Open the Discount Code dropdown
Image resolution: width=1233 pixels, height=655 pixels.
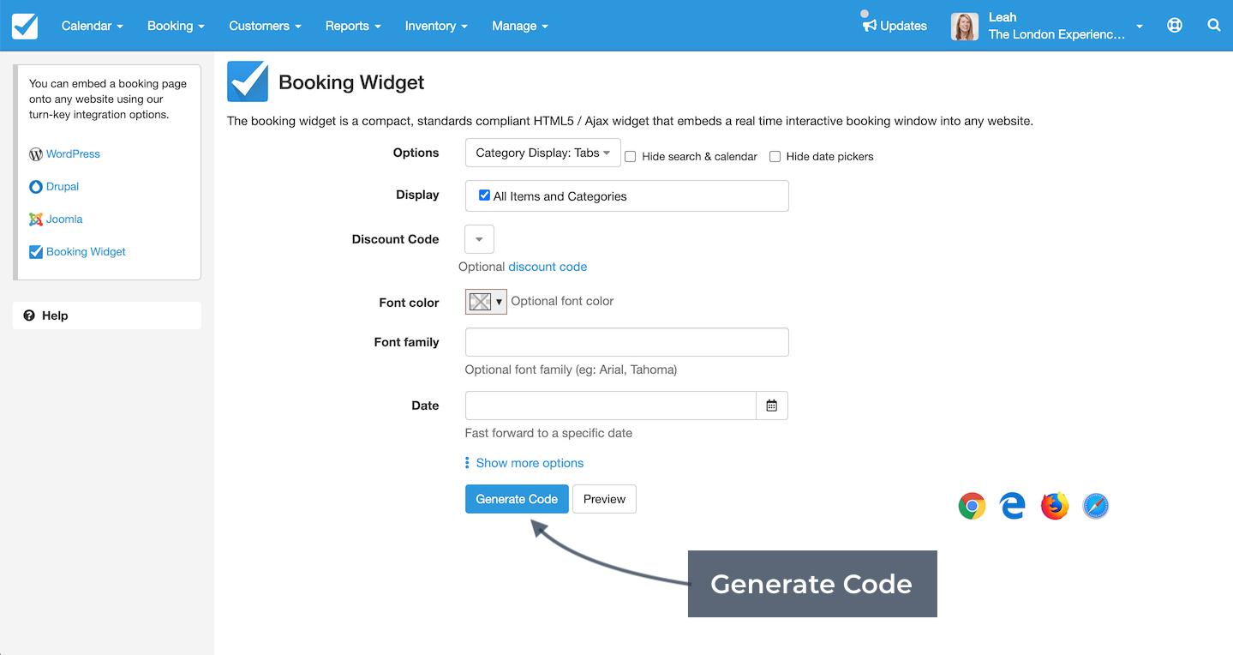coord(479,239)
